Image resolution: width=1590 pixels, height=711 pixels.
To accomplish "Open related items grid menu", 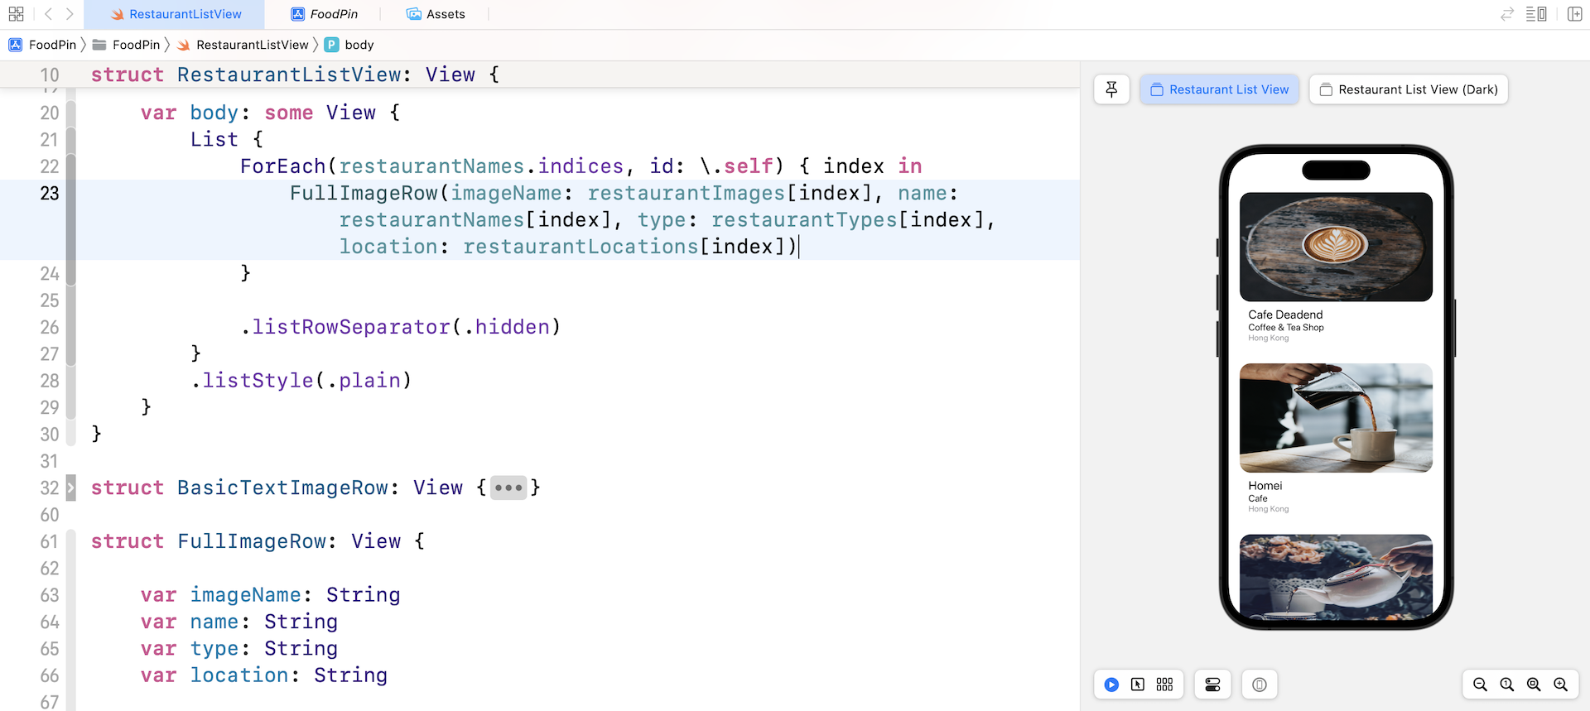I will tap(16, 14).
